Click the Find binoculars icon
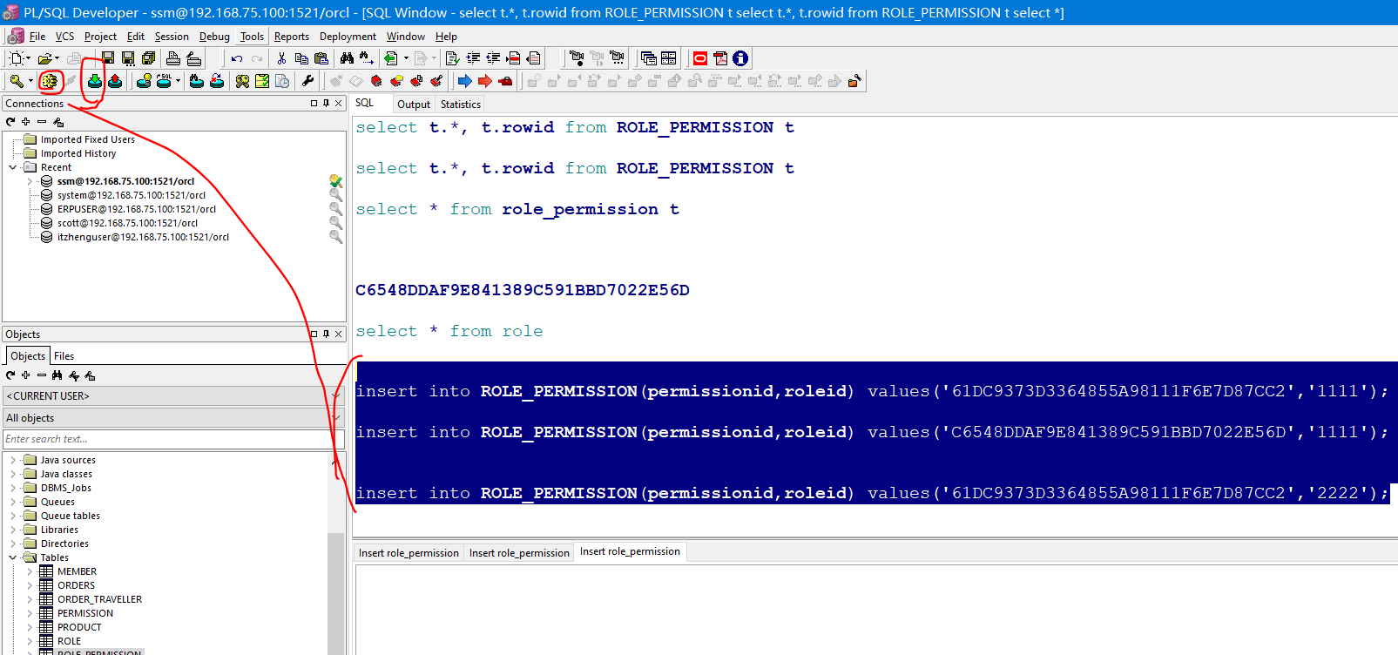This screenshot has width=1398, height=655. [347, 58]
